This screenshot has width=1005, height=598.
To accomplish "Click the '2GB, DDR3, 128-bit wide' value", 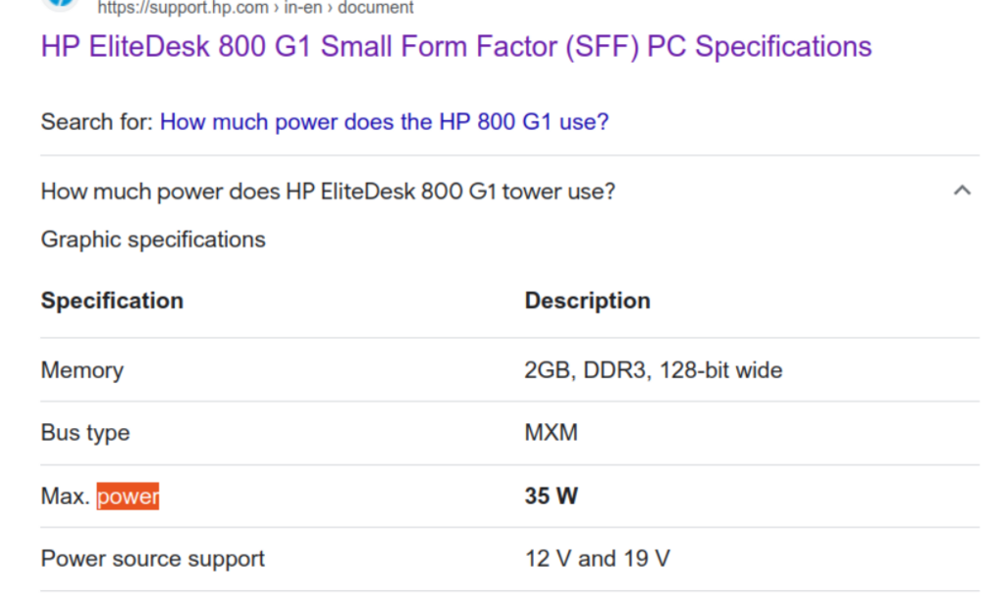I will [x=653, y=370].
